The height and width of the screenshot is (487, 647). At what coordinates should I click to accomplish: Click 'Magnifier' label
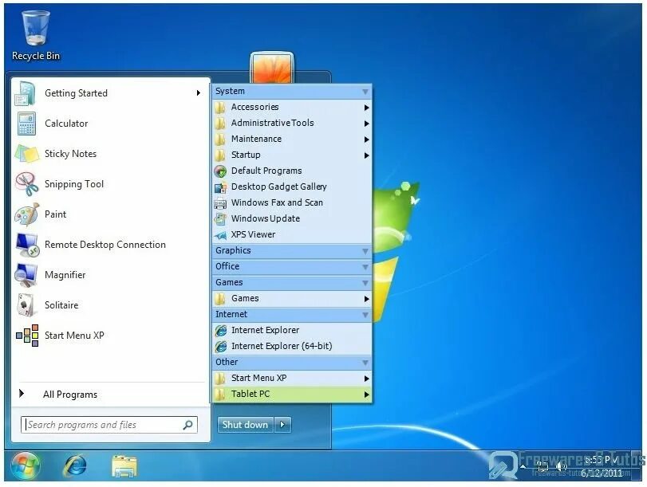(x=65, y=275)
